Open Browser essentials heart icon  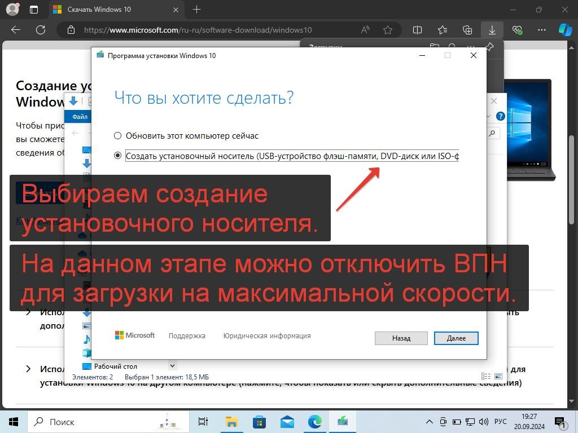click(517, 30)
